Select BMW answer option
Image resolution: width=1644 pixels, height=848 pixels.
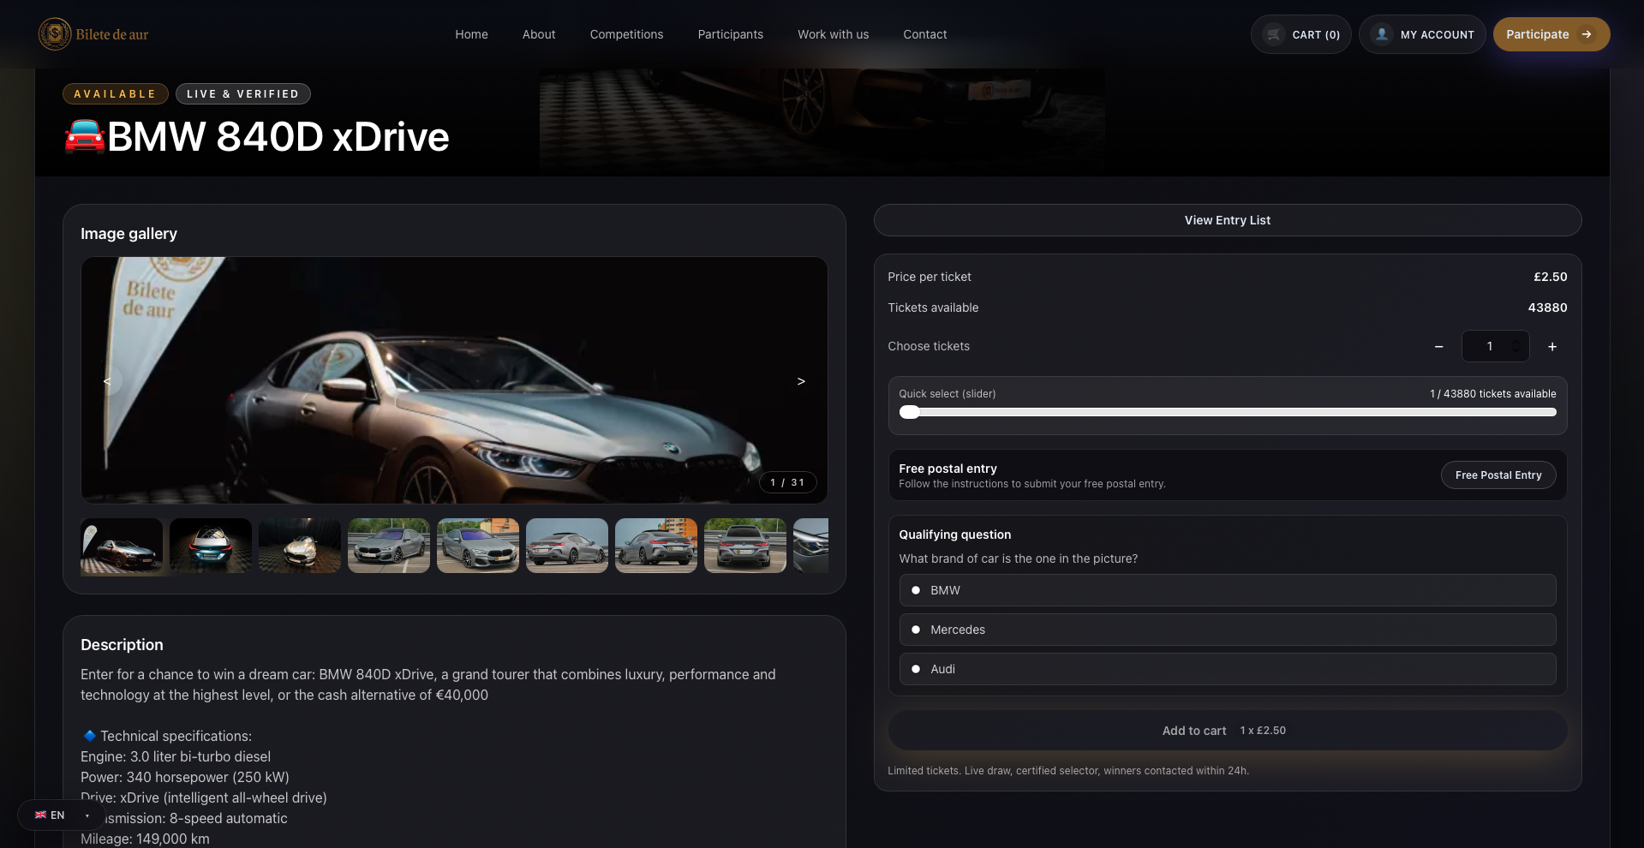1228,590
